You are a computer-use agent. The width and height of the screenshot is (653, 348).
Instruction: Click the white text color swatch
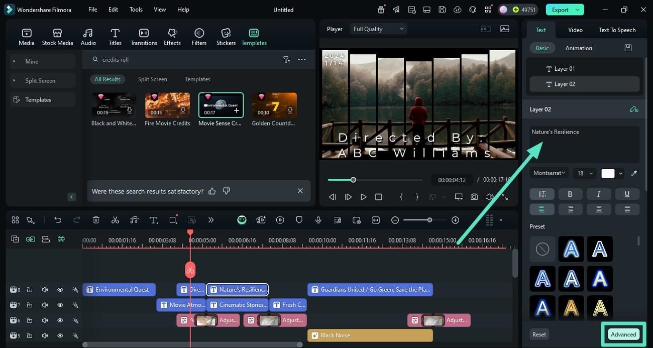608,173
